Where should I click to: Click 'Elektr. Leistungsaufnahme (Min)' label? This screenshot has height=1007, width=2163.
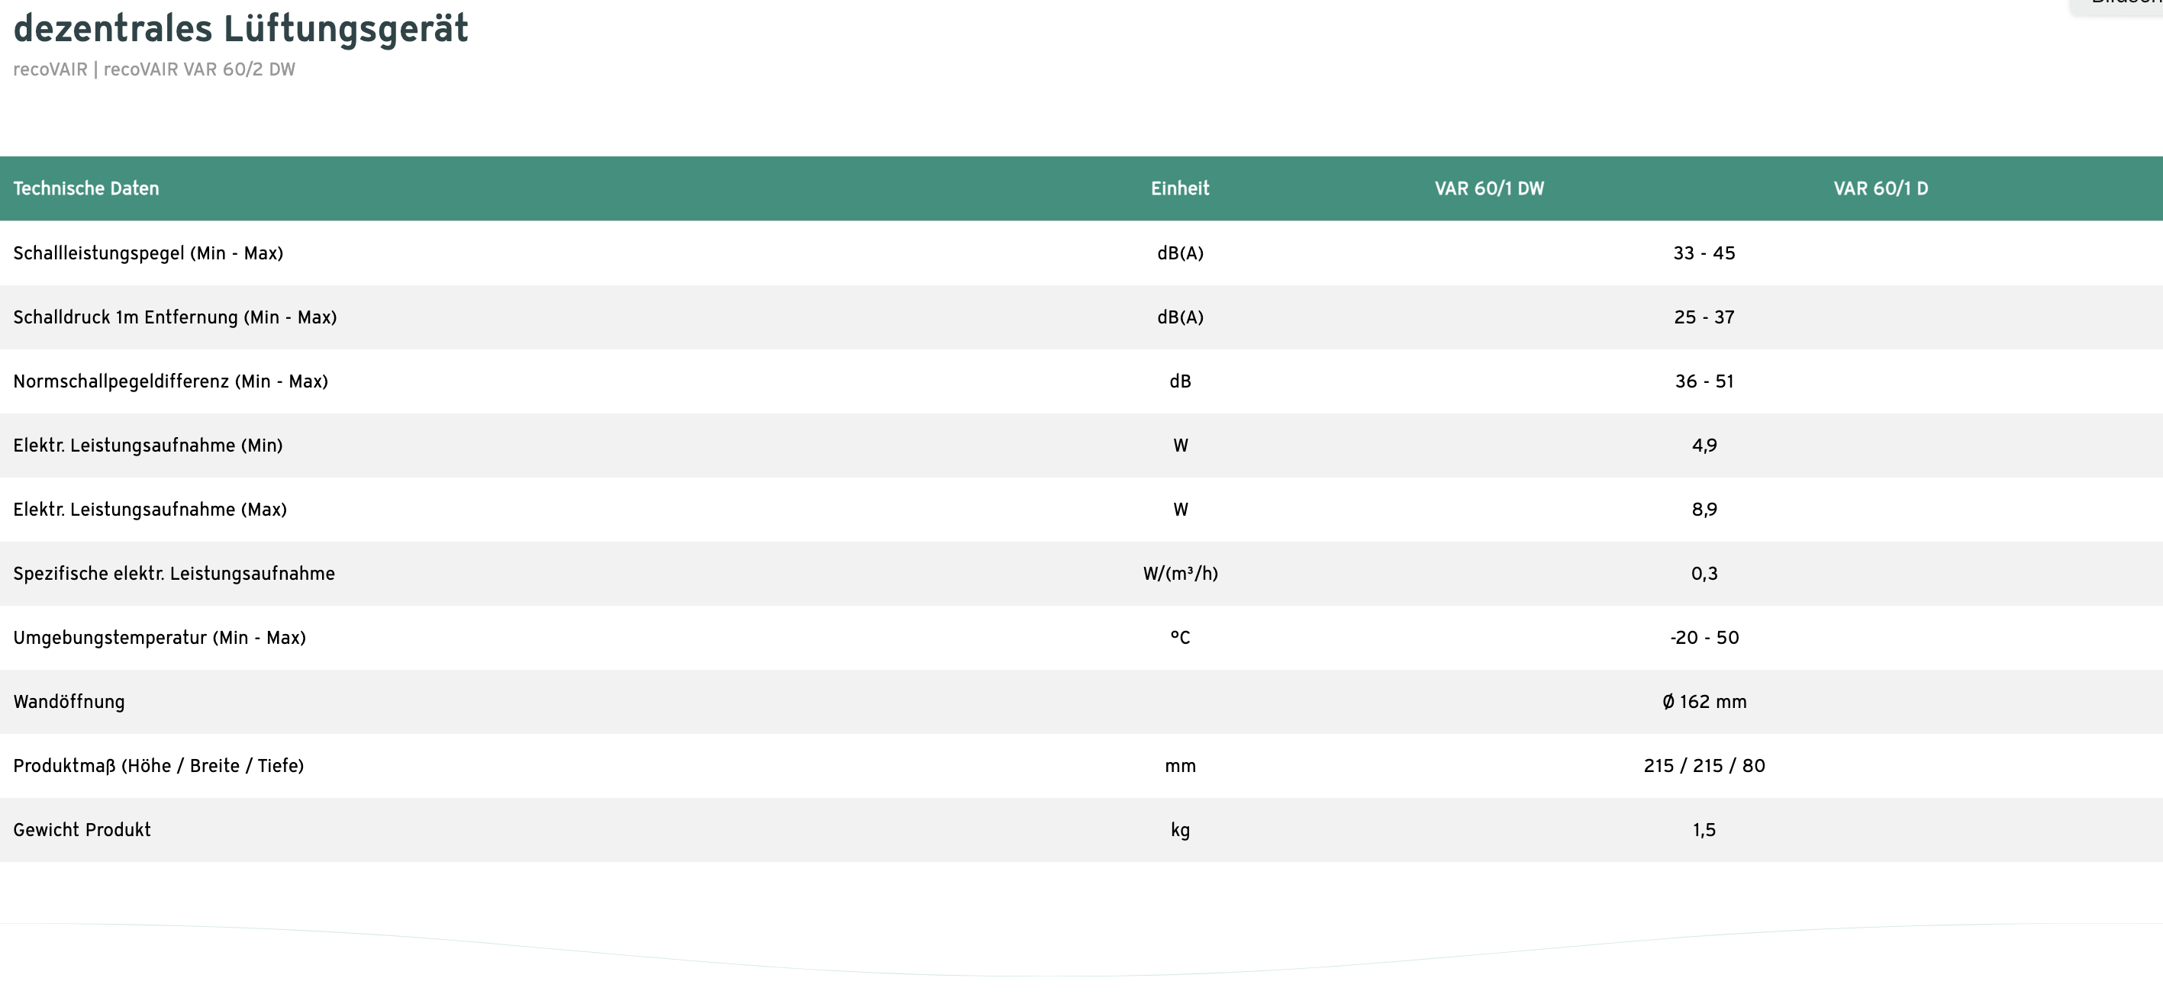point(149,446)
